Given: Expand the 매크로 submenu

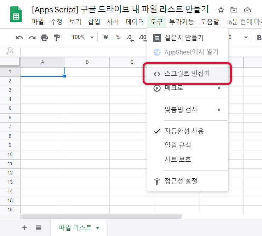Looking at the screenshot, I should [x=188, y=88].
